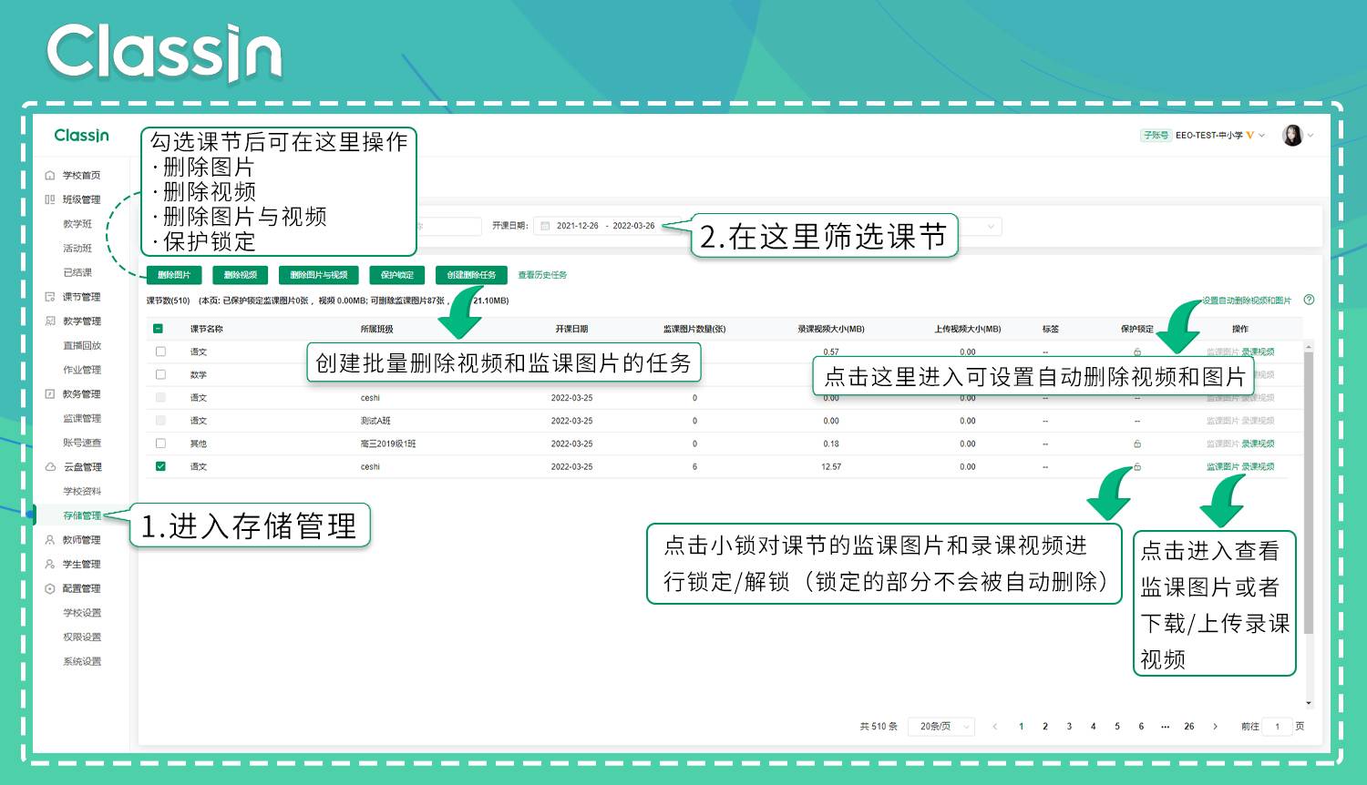The image size is (1367, 785).
Task: Click the pagination ellipsis to jump pages
Action: click(1165, 727)
